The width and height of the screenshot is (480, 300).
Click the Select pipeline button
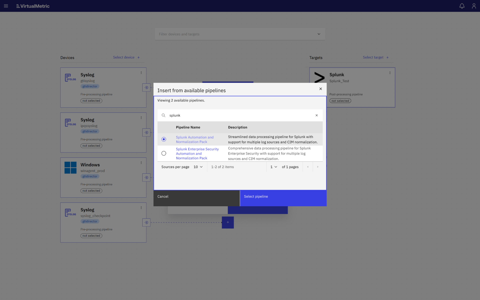[283, 198]
